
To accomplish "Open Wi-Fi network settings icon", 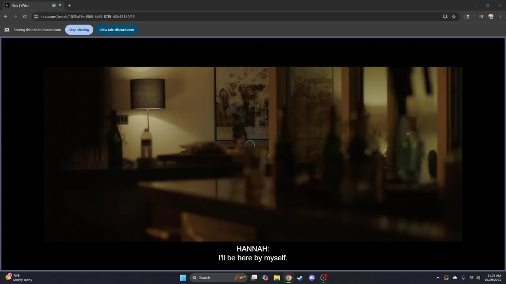I will pos(472,278).
